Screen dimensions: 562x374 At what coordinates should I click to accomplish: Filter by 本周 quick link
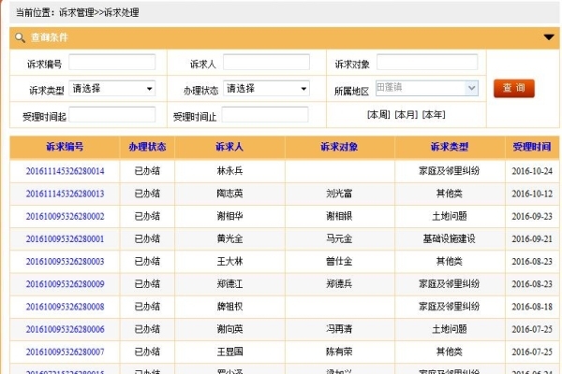tap(378, 115)
